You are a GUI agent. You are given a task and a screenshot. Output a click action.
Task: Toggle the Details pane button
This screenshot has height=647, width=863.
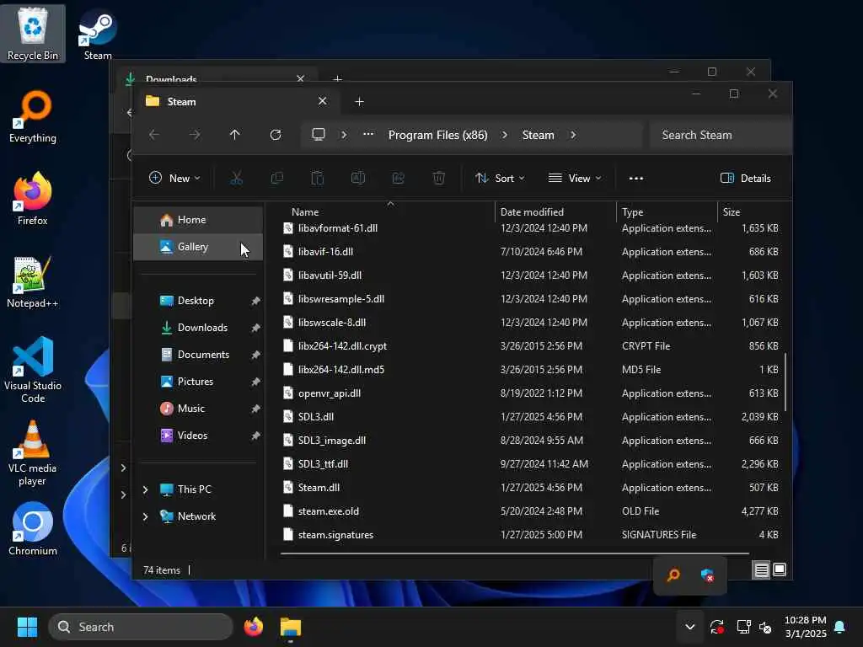click(746, 179)
